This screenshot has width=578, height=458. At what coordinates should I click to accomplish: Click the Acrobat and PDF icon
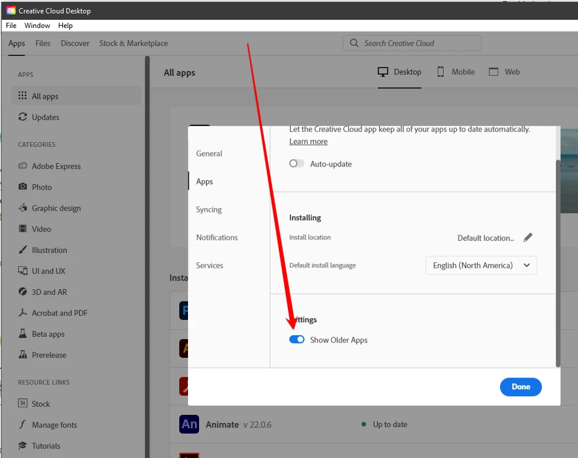click(23, 312)
